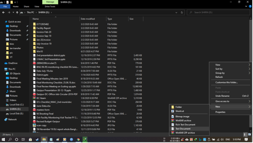
Task: Switch to details view button
Action: click(x=245, y=135)
